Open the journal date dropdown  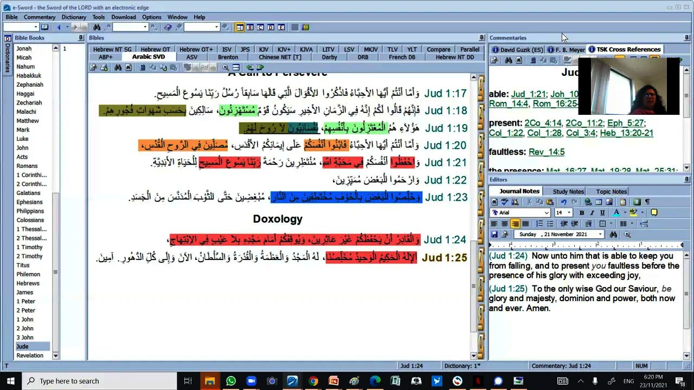(x=600, y=235)
